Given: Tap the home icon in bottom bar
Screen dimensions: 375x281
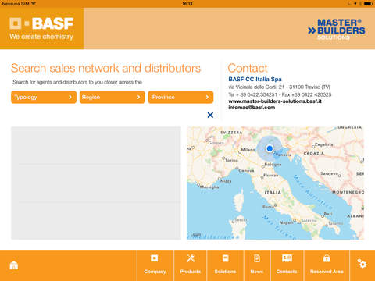Looking at the screenshot, I should click(14, 265).
